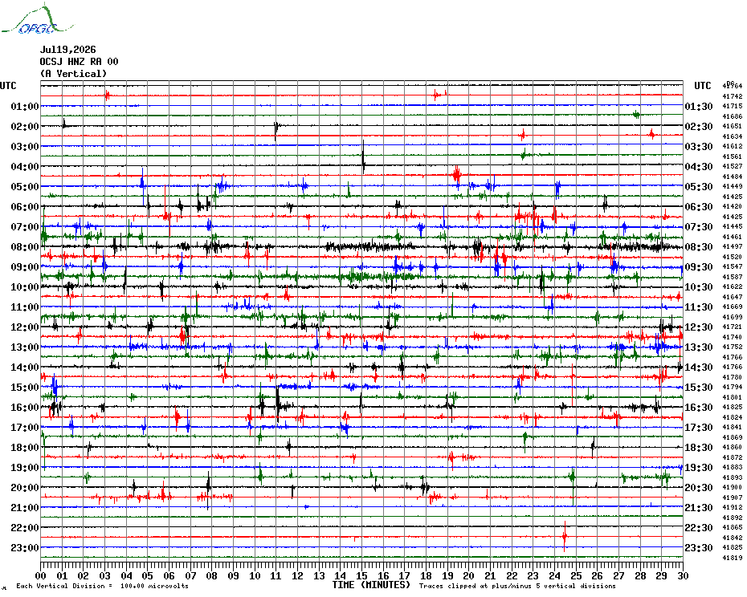Select the 04:00 hour label
747x597 pixels.
pos(25,167)
